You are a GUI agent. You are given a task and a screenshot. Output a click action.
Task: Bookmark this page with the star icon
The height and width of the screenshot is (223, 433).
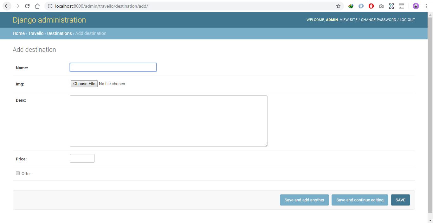tap(338, 6)
